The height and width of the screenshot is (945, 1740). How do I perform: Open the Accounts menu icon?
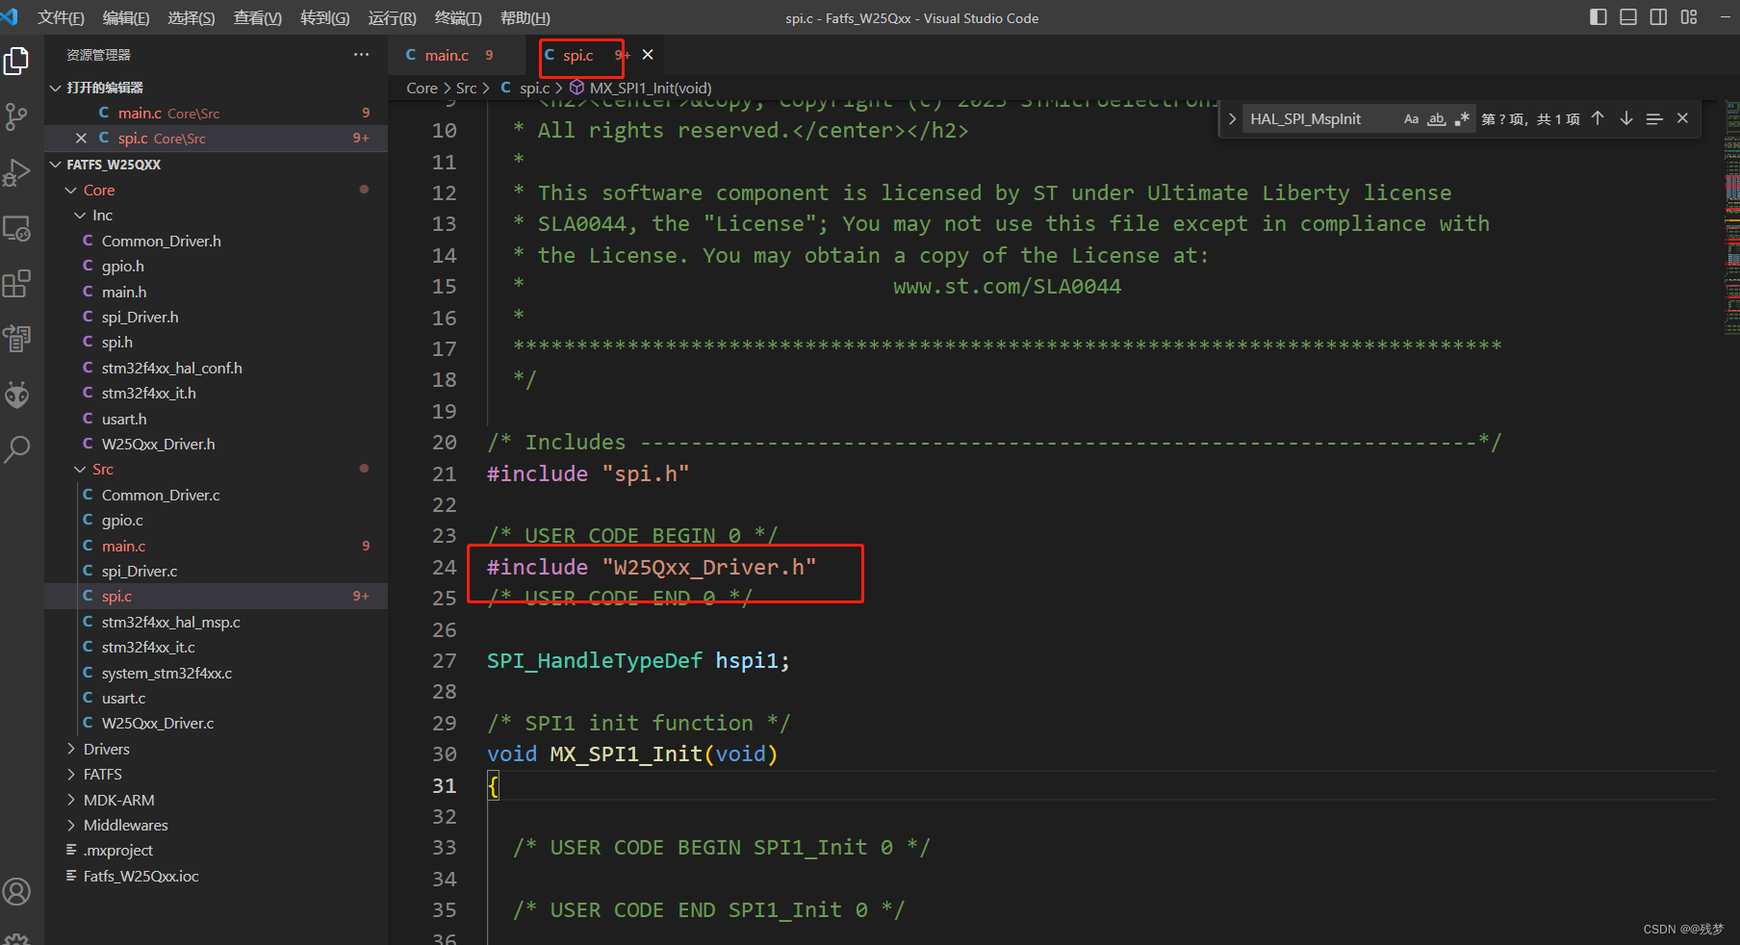(16, 892)
